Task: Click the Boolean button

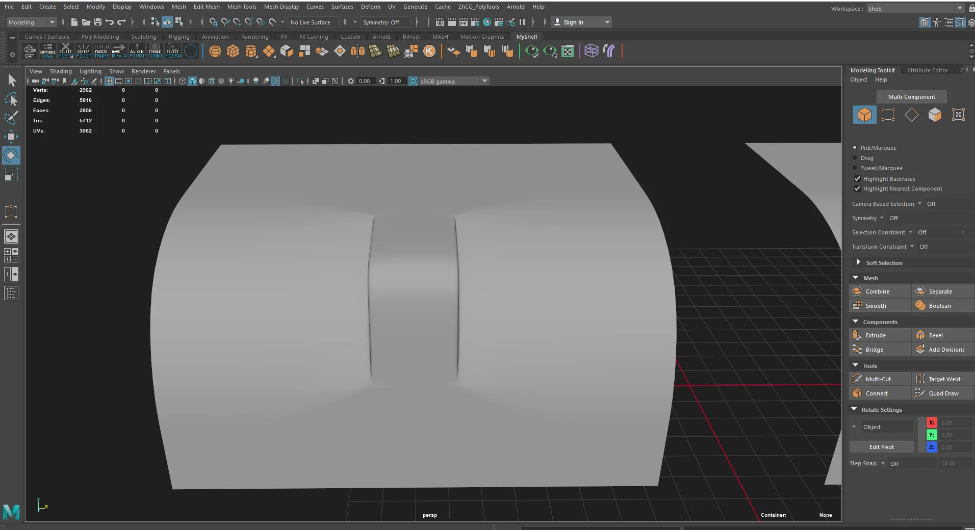Action: (943, 306)
